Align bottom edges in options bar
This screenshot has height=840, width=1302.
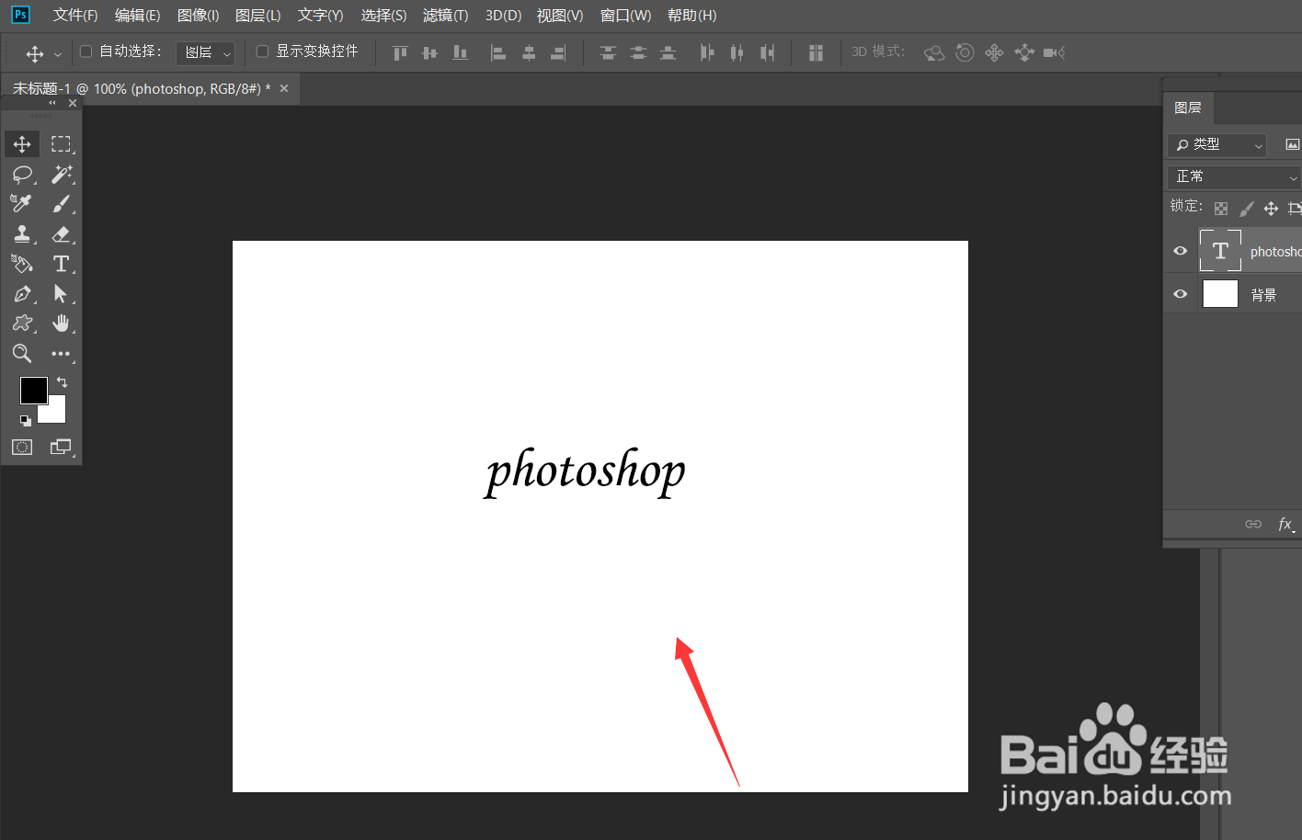coord(460,53)
